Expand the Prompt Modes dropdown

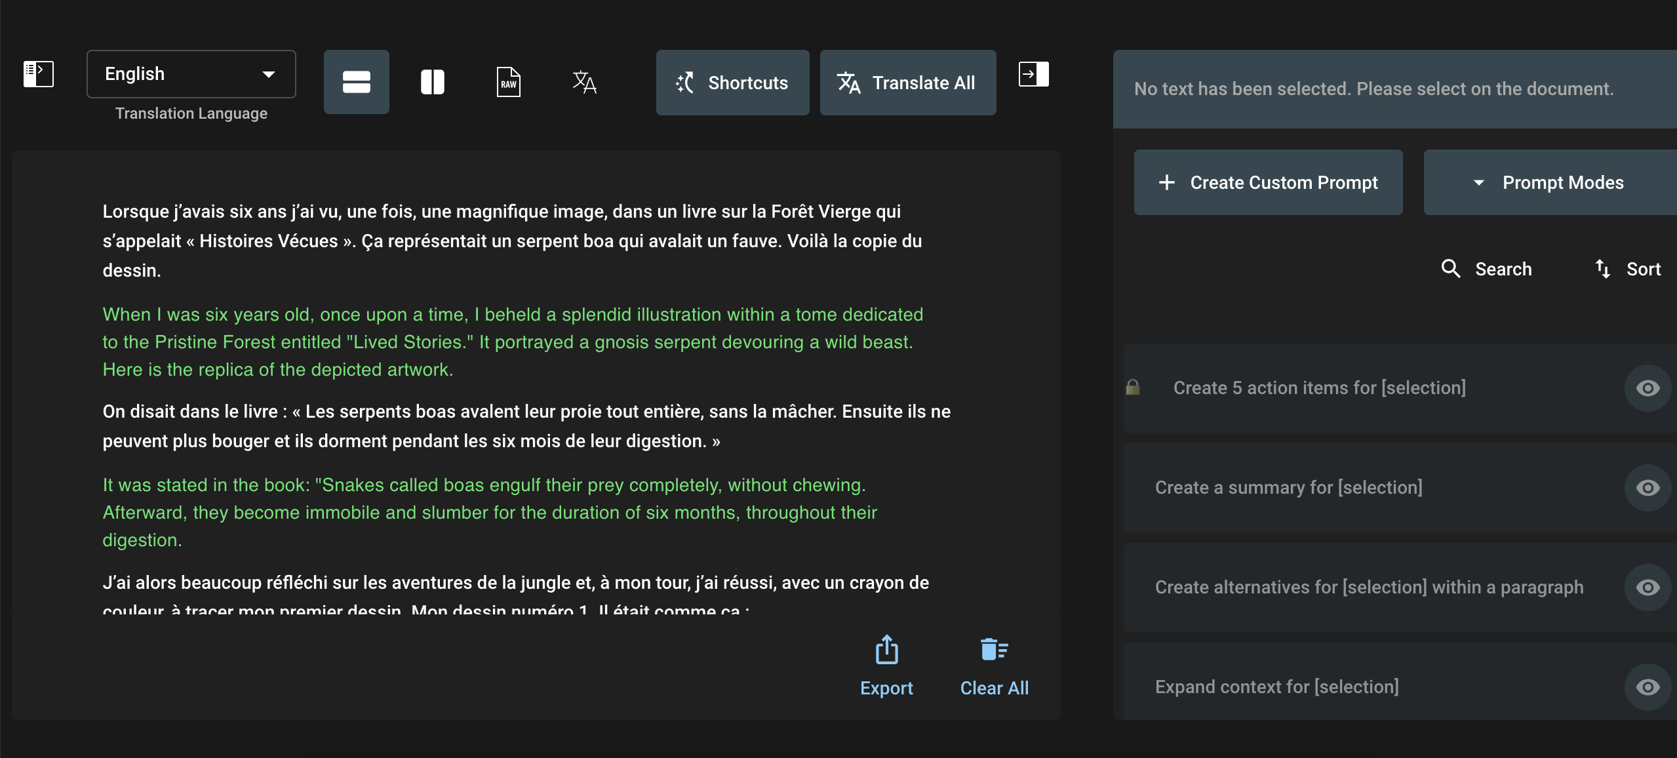(x=1549, y=182)
